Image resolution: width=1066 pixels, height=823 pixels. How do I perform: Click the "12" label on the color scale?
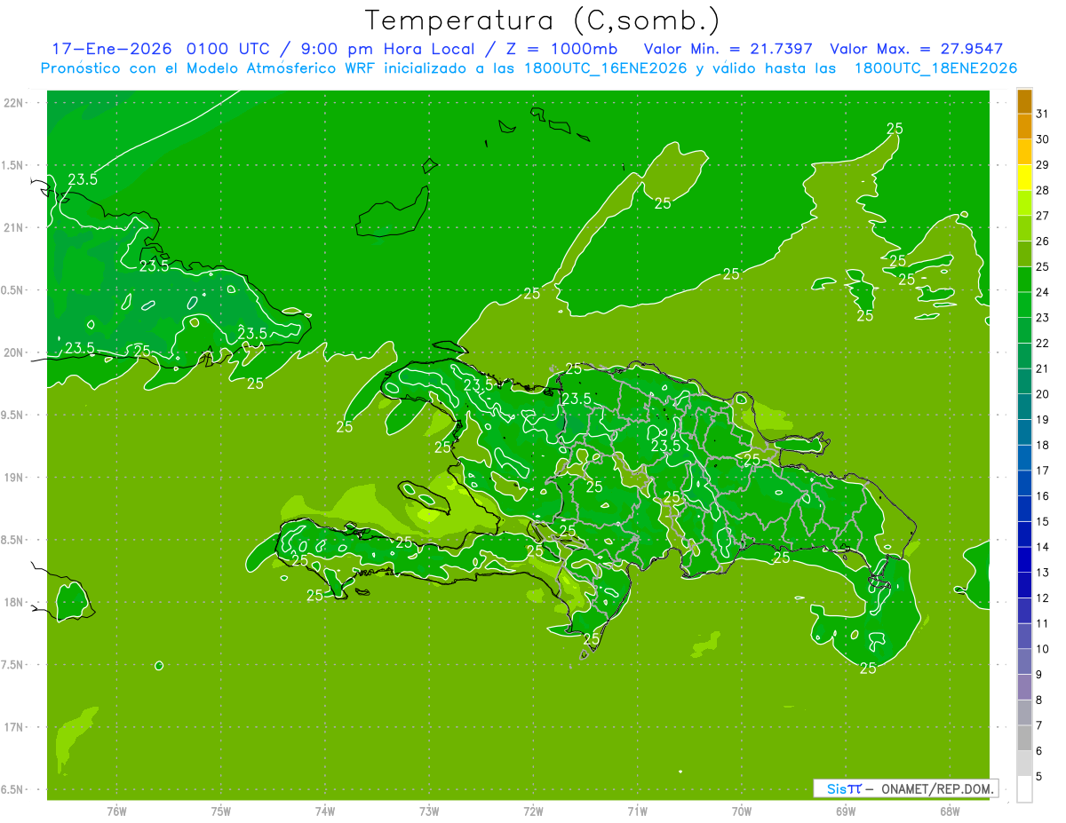tap(1043, 598)
